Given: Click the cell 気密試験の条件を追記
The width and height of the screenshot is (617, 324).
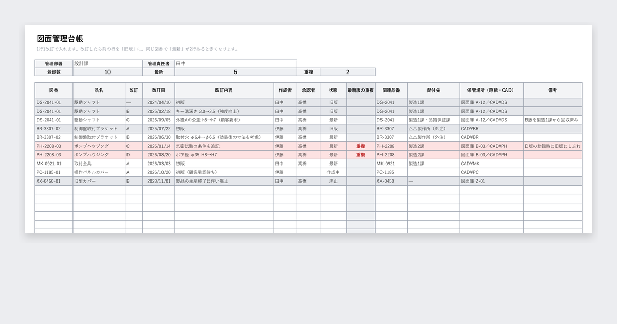Looking at the screenshot, I should (224, 146).
